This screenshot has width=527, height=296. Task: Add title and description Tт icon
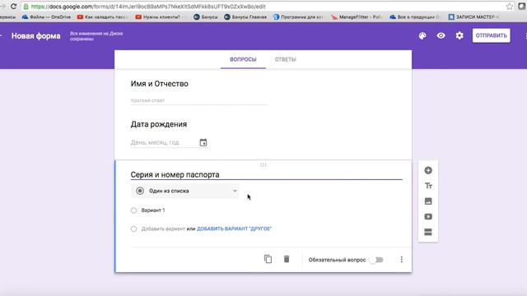click(x=428, y=186)
